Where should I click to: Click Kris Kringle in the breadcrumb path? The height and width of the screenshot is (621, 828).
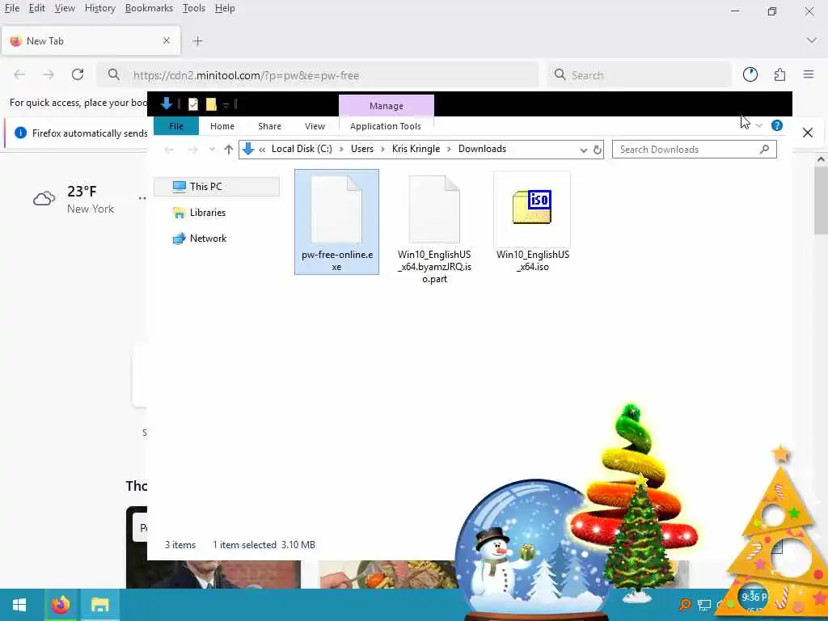pos(416,149)
